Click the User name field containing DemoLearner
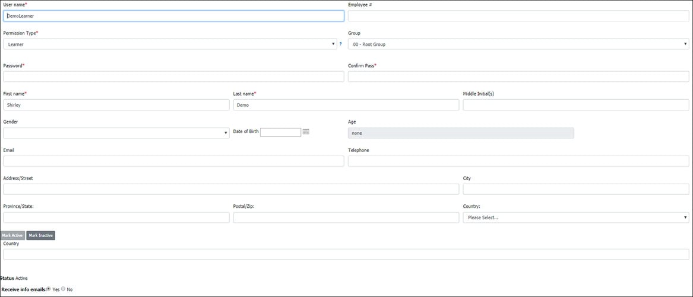This screenshot has height=297, width=693. point(173,16)
